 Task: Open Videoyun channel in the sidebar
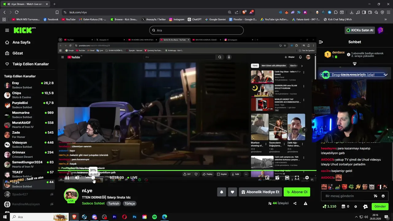coord(29,145)
